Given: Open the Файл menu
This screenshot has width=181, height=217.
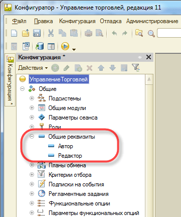Looking at the screenshot, I should tap(19, 21).
